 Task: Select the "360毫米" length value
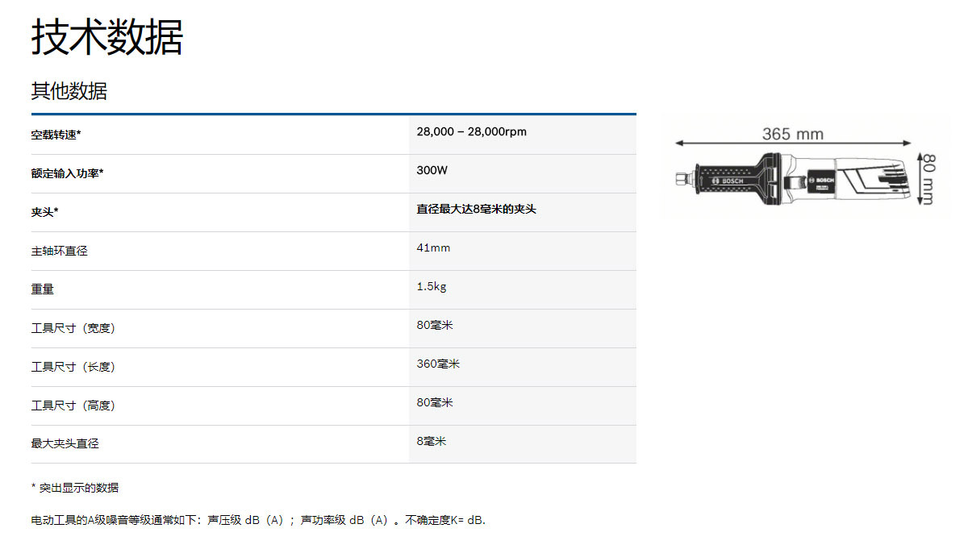pos(438,364)
